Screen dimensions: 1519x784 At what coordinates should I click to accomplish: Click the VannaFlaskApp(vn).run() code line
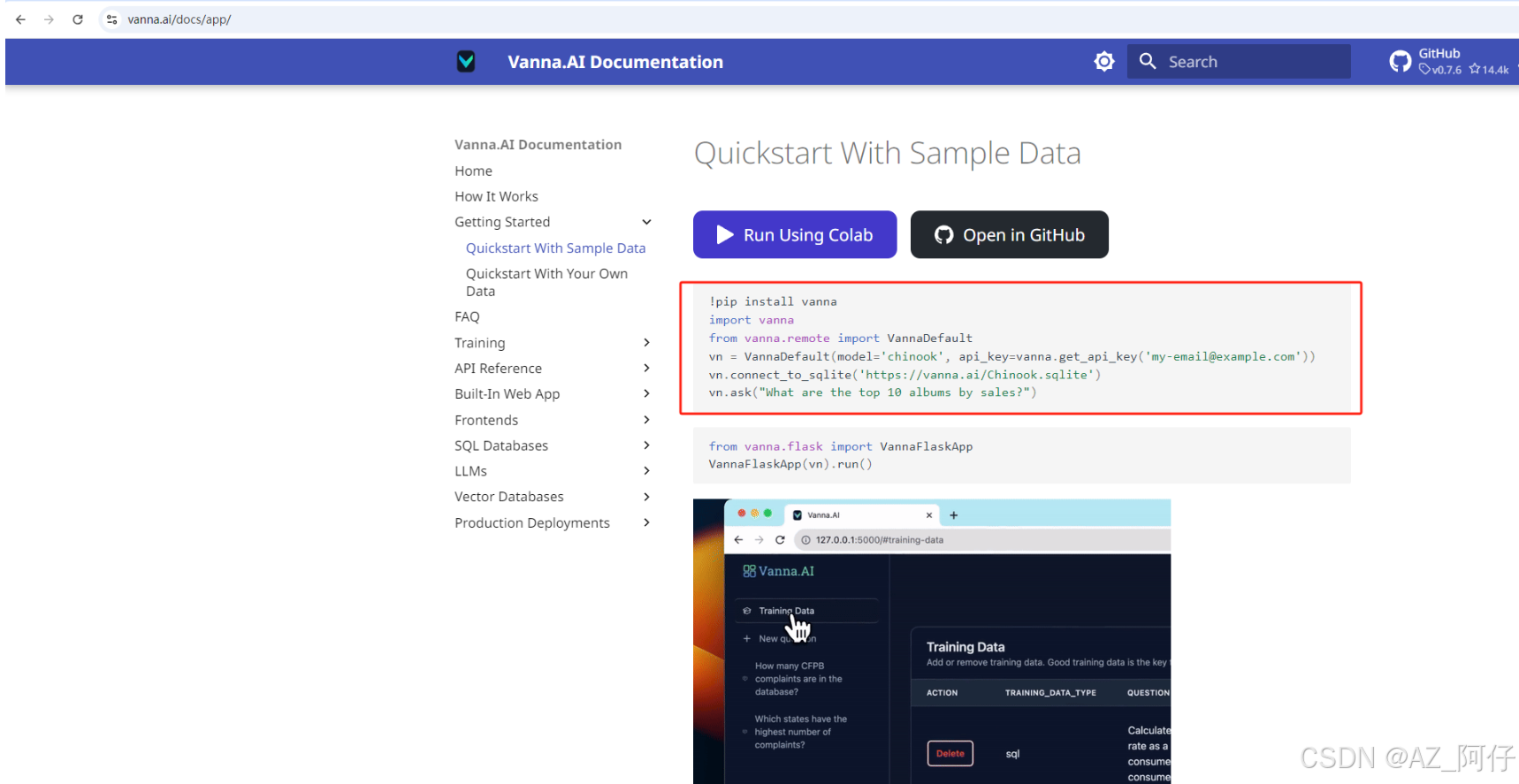[x=790, y=464]
